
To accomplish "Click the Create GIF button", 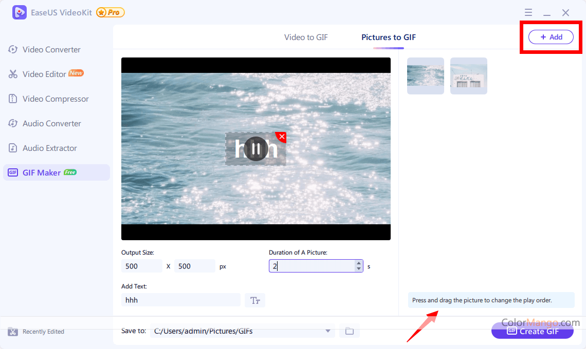I will (x=533, y=331).
